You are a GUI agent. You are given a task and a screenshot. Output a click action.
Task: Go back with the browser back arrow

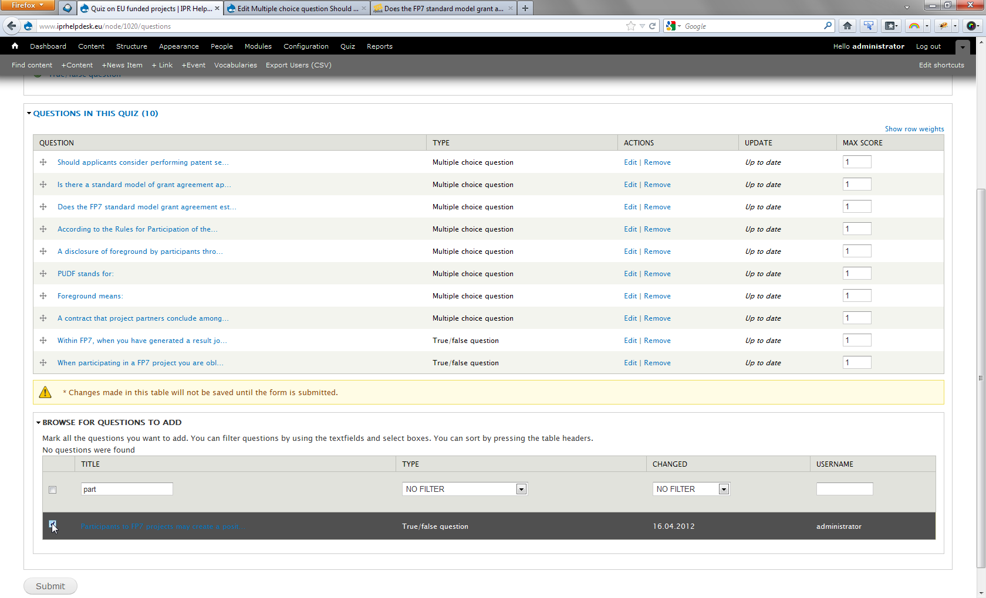click(x=11, y=26)
